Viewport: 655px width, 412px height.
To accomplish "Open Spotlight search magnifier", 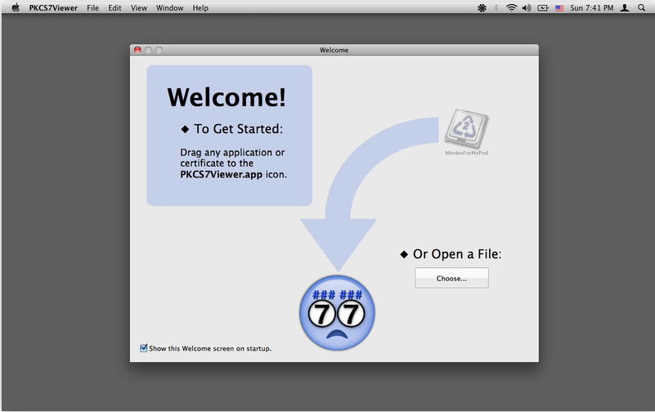I will tap(642, 8).
